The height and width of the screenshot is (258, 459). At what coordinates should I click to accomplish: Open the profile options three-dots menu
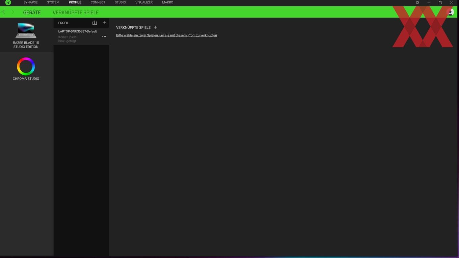click(x=104, y=36)
